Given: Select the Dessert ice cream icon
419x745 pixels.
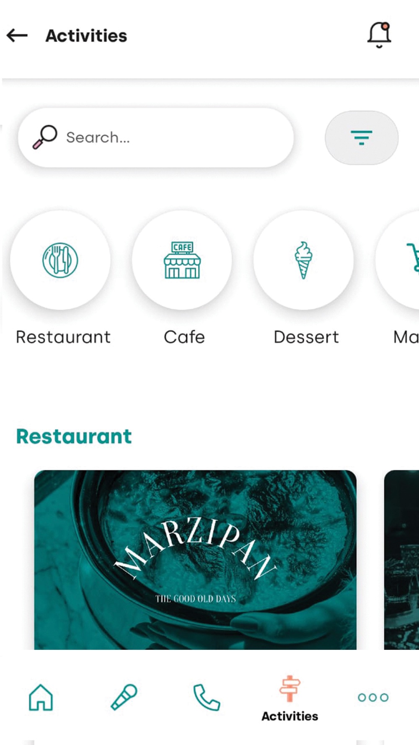Looking at the screenshot, I should (x=303, y=260).
